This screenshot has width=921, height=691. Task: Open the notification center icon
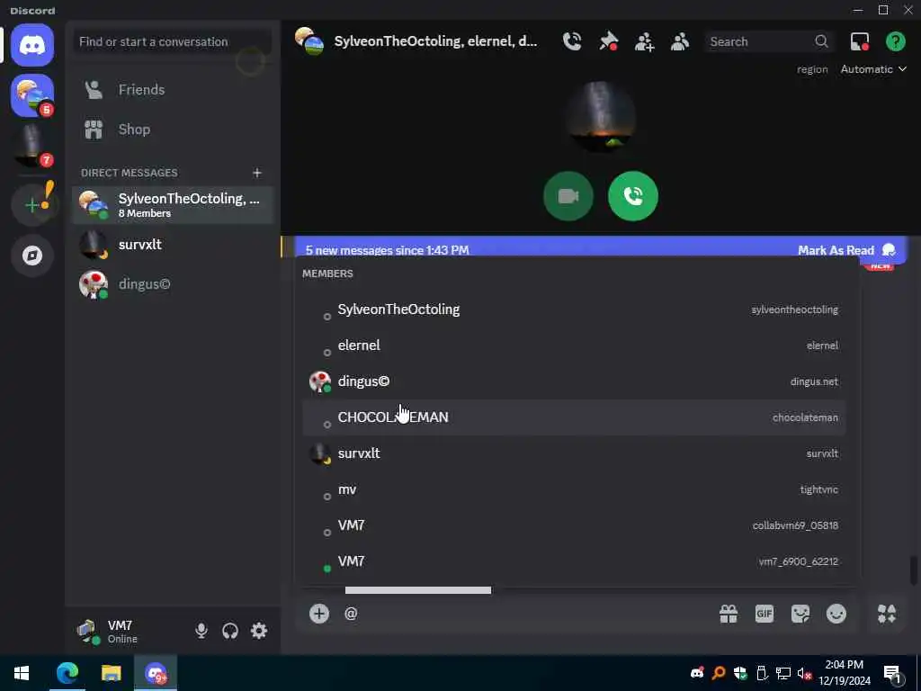[x=893, y=674]
